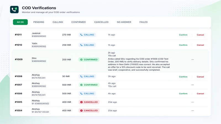Click order number #1005

tap(19, 102)
